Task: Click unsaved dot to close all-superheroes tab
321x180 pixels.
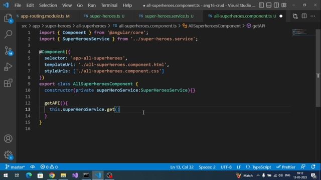Action: tap(281, 16)
